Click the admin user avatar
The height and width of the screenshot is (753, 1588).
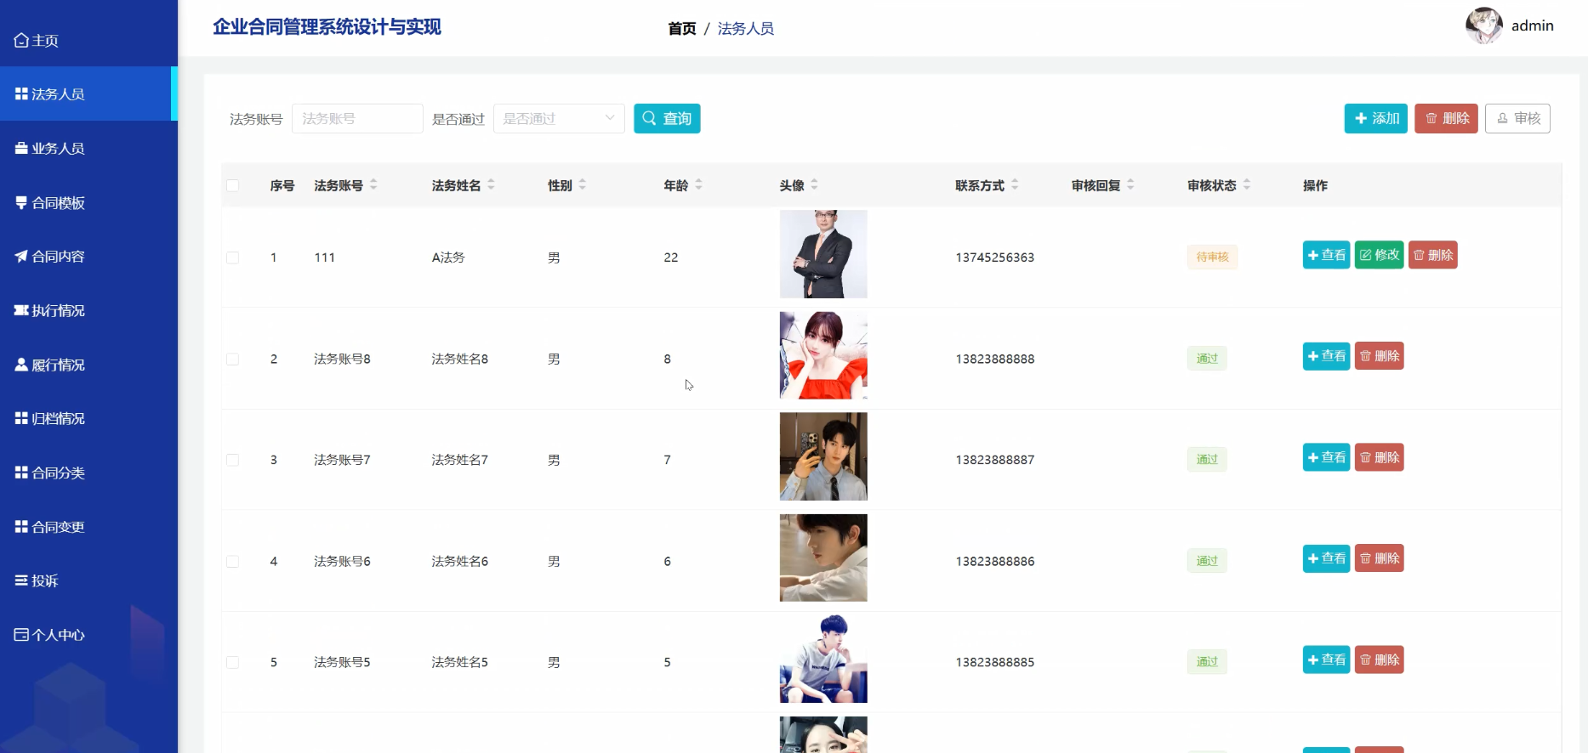click(x=1483, y=25)
